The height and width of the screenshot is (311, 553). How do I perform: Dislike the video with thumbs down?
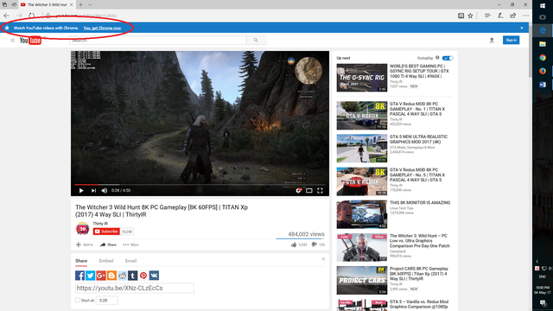click(314, 244)
